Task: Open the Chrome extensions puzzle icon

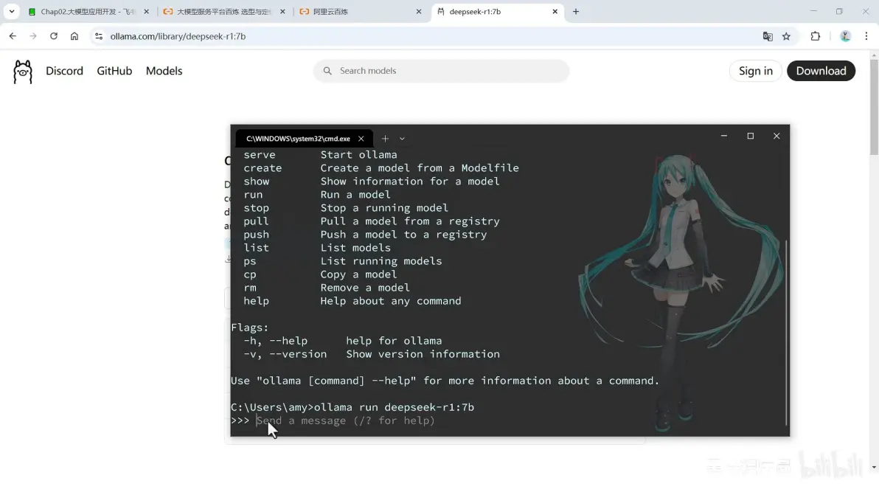Action: click(x=815, y=36)
